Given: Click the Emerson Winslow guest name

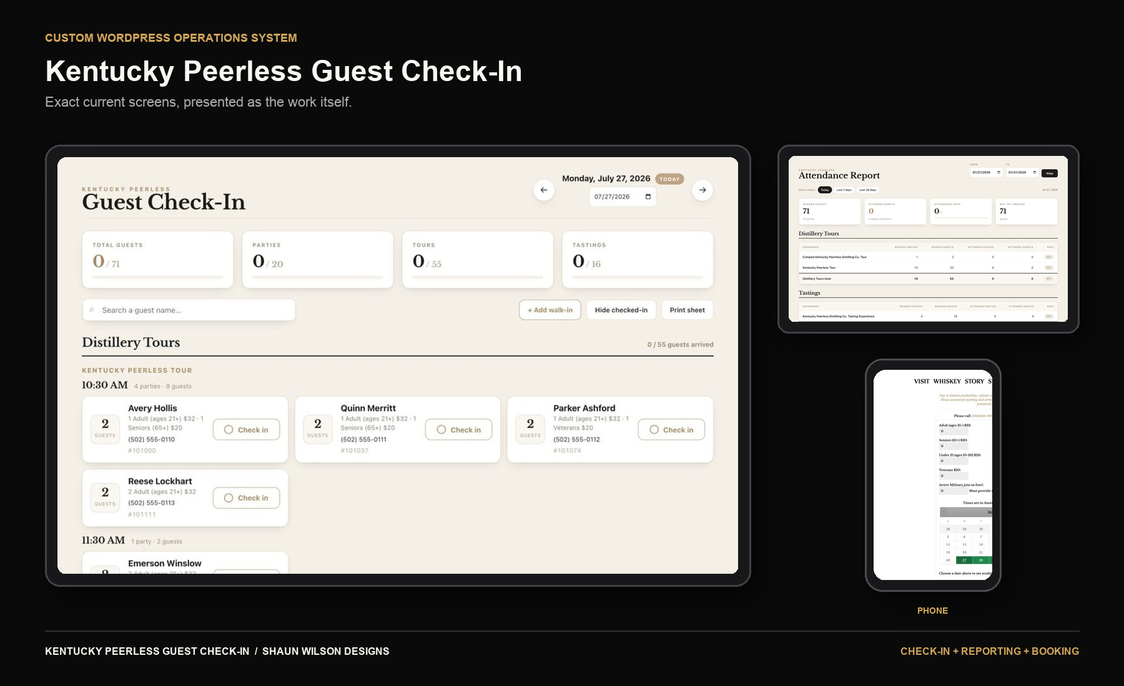Looking at the screenshot, I should click(165, 563).
